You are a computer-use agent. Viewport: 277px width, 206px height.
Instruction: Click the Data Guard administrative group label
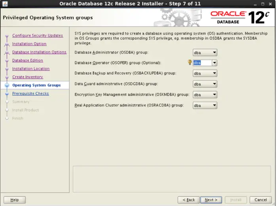[116, 84]
